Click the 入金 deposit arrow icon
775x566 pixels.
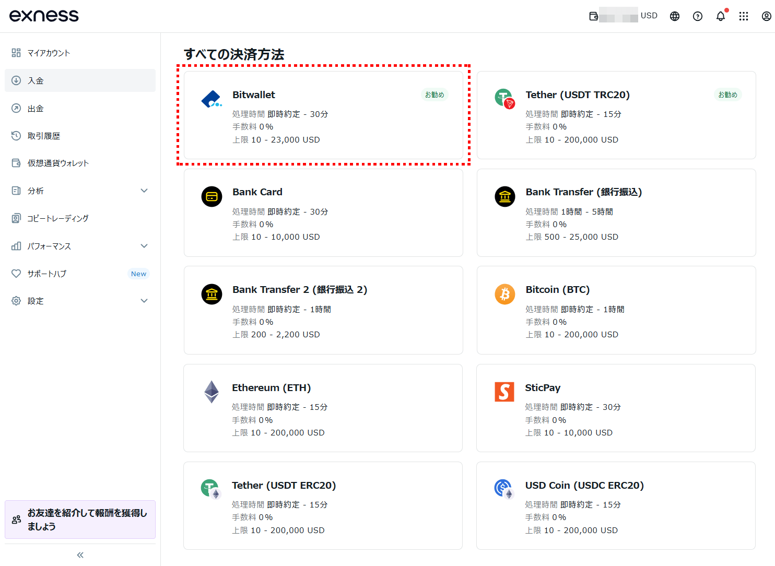click(16, 80)
